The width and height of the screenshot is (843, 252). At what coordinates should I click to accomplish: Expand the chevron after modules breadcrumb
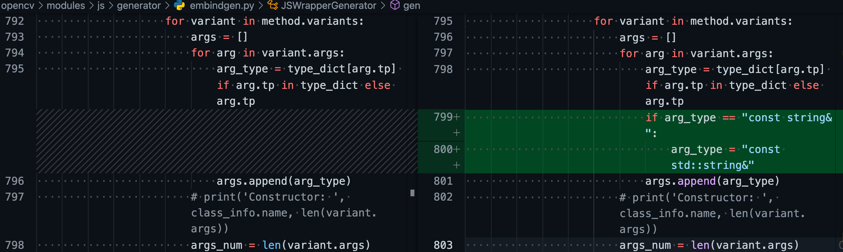[91, 5]
